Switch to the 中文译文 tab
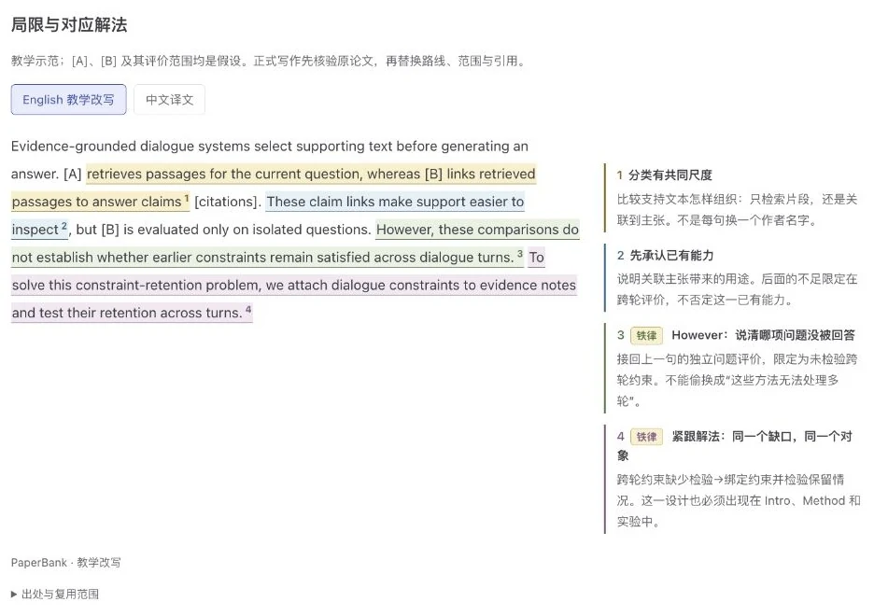This screenshot has width=874, height=616. click(169, 100)
